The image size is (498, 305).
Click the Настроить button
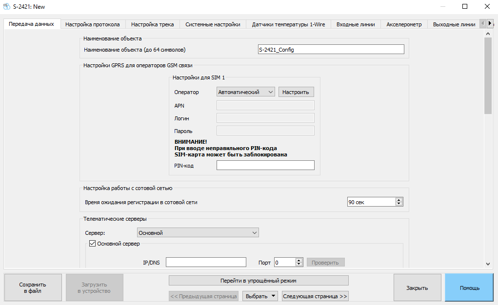point(296,92)
